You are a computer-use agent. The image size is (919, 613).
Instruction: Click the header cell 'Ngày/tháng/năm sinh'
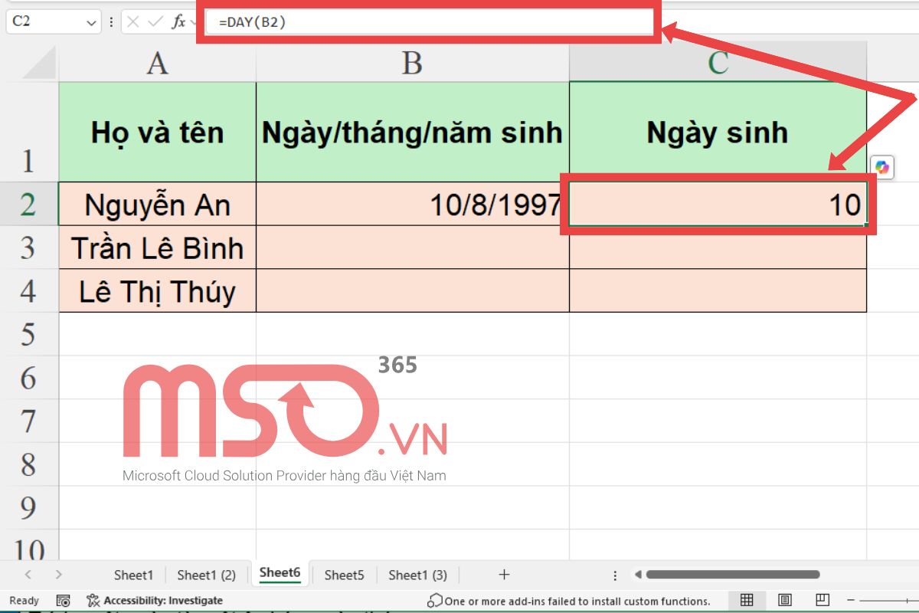413,132
